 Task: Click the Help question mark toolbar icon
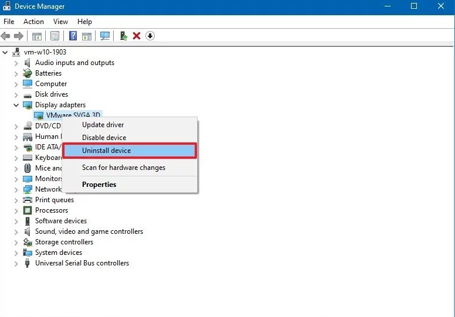73,36
